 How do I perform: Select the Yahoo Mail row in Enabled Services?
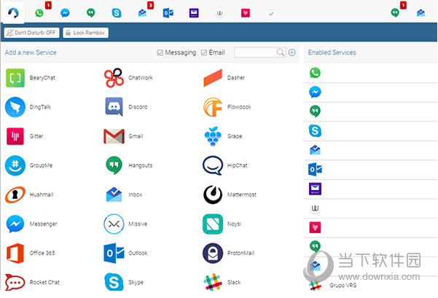click(x=370, y=189)
